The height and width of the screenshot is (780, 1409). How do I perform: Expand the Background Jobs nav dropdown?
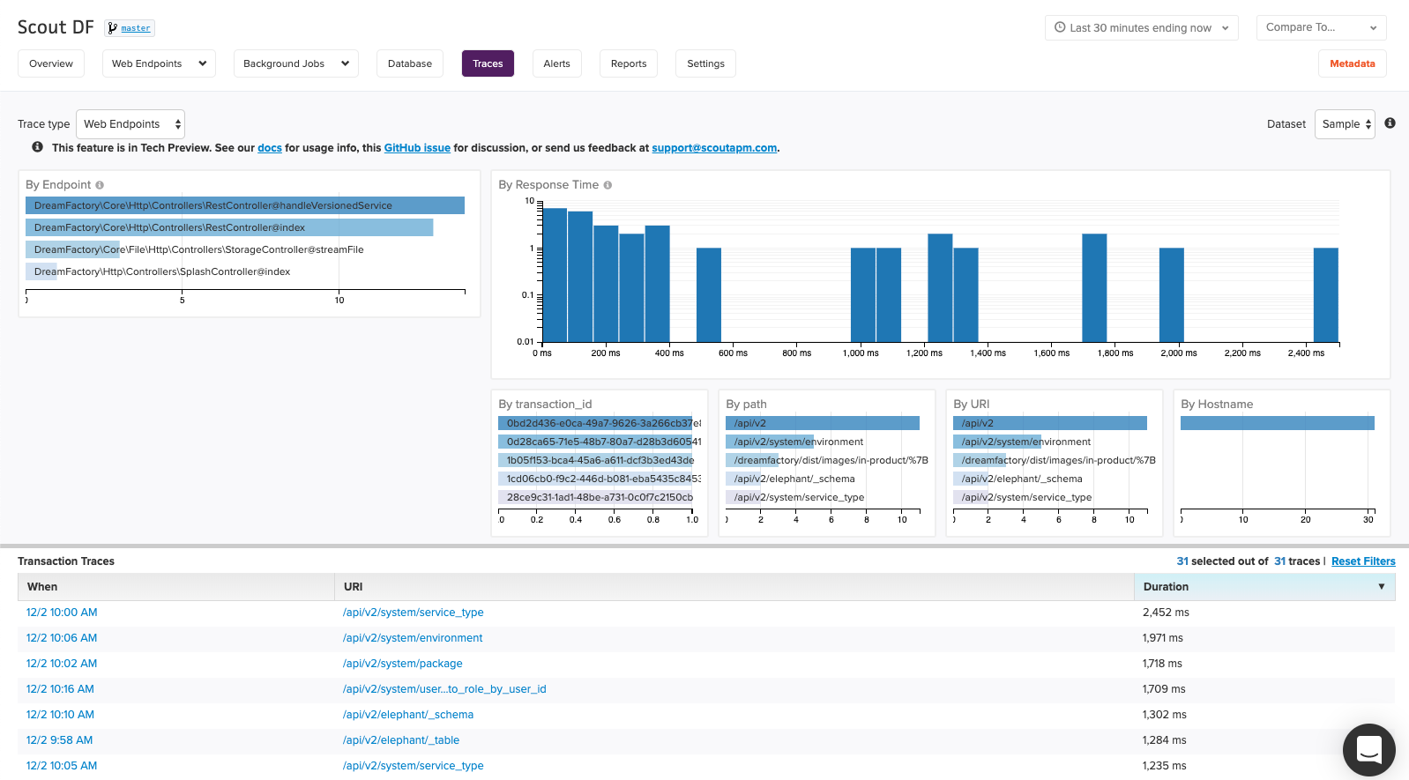click(x=295, y=63)
